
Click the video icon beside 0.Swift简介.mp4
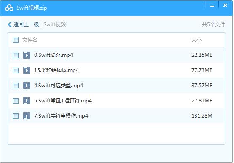point(27,55)
